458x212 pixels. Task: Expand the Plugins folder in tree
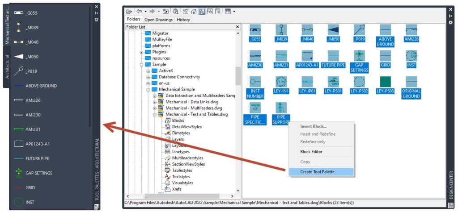pyautogui.click(x=141, y=52)
